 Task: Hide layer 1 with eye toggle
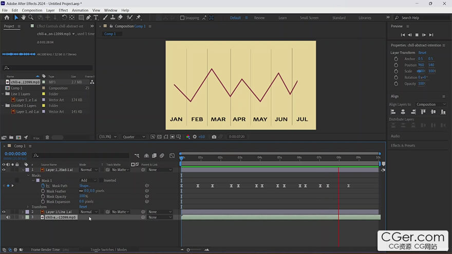pyautogui.click(x=4, y=170)
